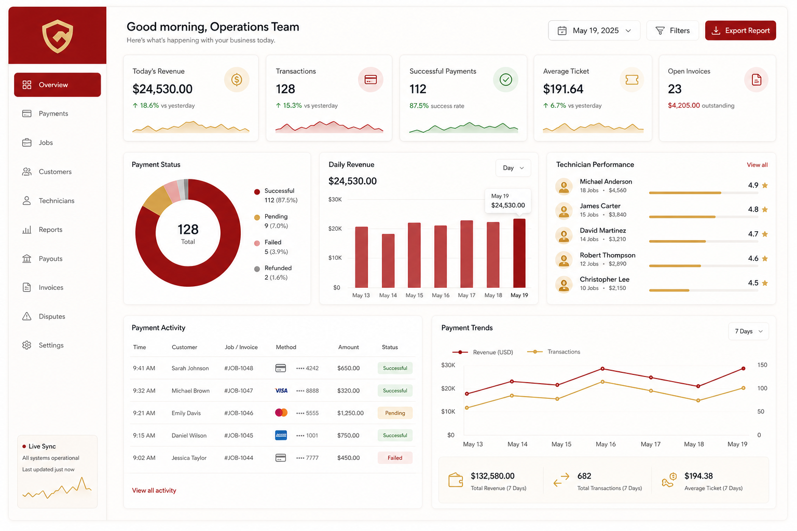Open the Day dropdown in Daily Revenue
Viewport: 797px width, 531px height.
click(x=513, y=168)
